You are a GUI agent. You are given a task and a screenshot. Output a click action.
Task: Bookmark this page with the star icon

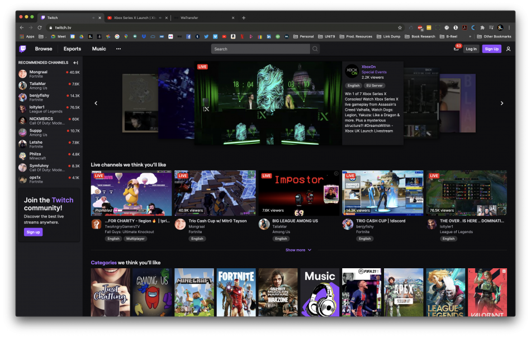click(x=400, y=27)
